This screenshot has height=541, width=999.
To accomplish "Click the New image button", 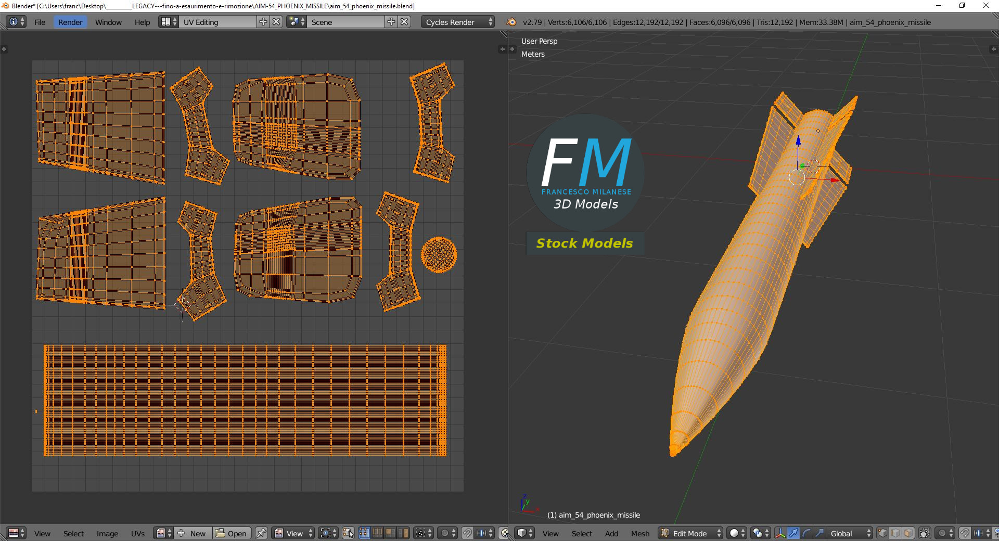I will point(193,533).
